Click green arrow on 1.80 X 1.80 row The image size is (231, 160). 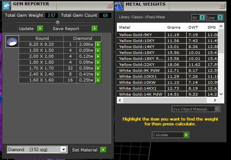tap(98, 62)
